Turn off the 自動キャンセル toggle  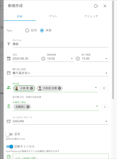10,146
